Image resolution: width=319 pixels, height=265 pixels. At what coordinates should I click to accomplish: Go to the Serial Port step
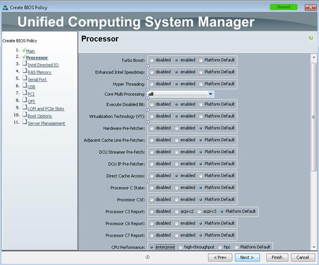[37, 80]
